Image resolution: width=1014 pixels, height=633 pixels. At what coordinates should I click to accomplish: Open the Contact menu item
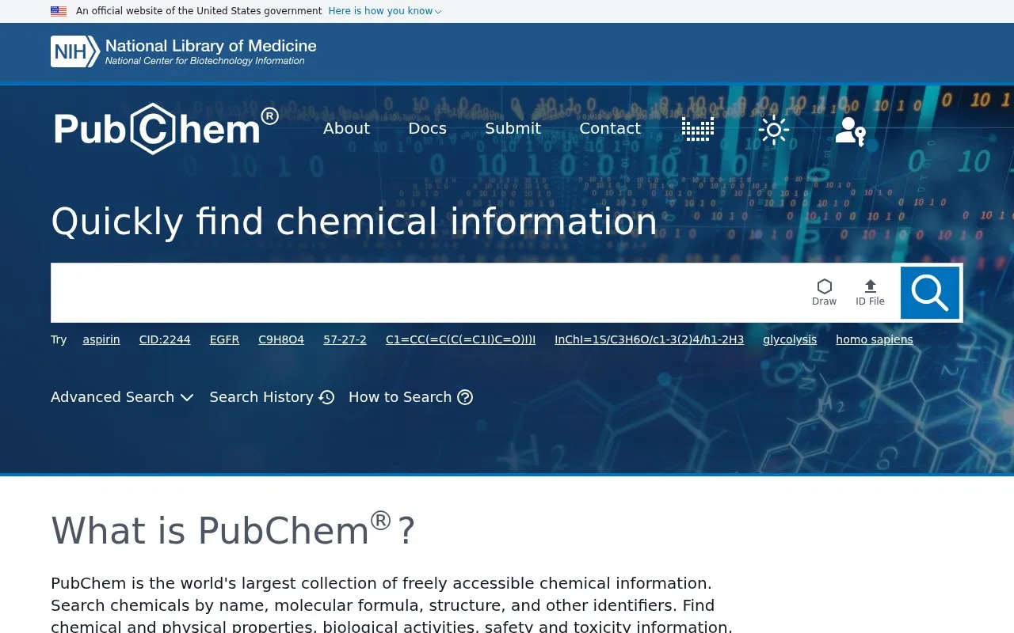[610, 128]
